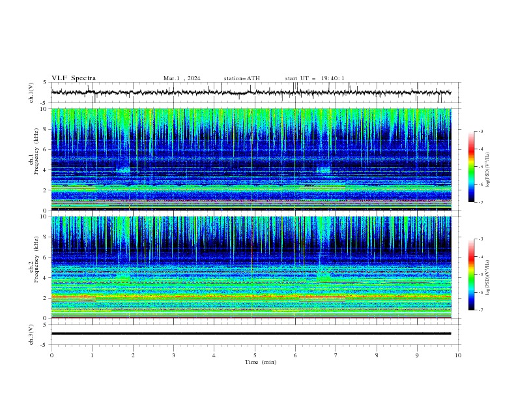Click the 'VLF Spectra' title text
The width and height of the screenshot is (516, 399).
tap(74, 78)
